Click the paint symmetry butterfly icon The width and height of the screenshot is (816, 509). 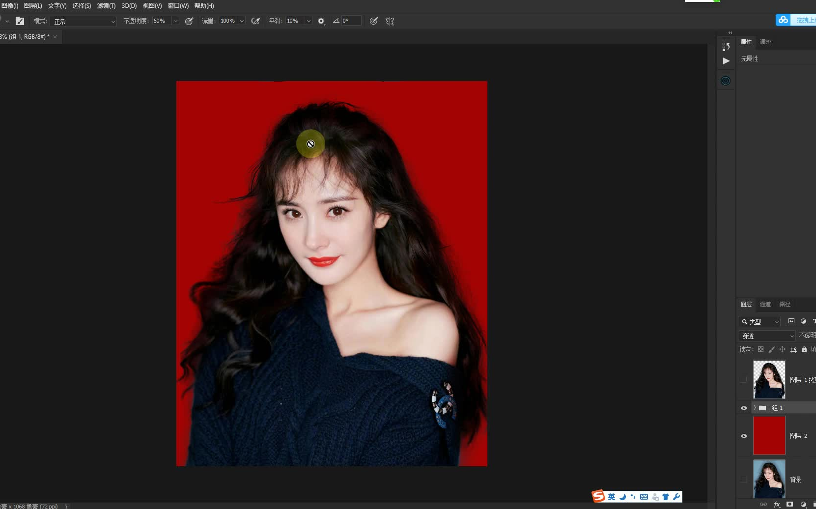(390, 21)
